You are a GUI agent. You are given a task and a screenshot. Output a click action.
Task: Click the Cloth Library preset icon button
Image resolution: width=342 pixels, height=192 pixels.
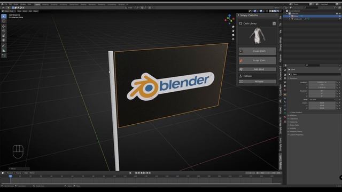[x=274, y=23]
